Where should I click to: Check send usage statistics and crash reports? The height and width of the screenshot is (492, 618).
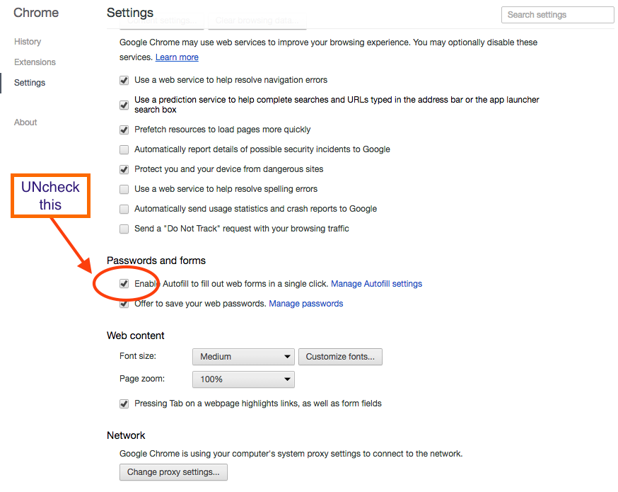point(124,209)
